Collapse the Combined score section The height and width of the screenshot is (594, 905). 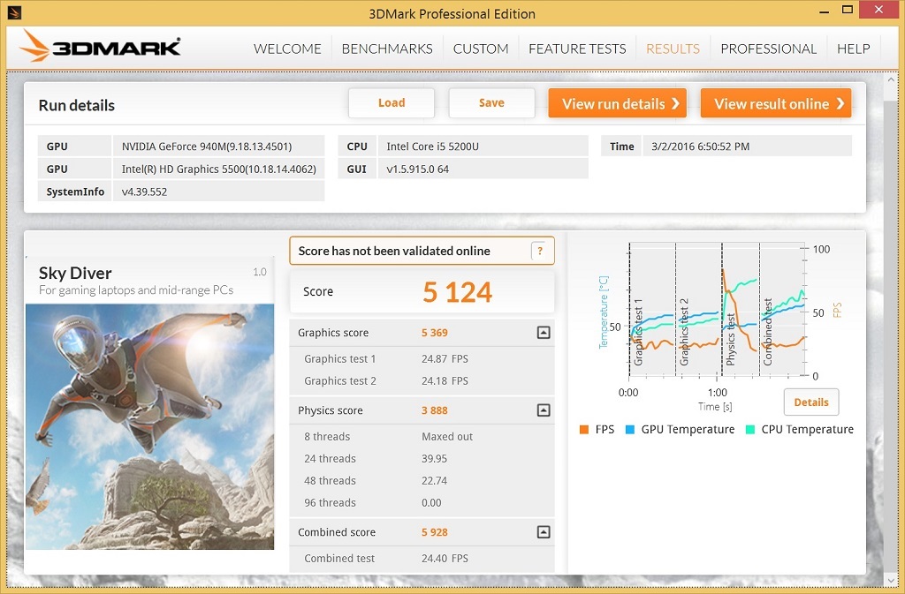click(x=543, y=532)
